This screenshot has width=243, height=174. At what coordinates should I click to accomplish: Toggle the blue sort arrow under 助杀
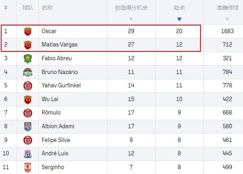[179, 19]
